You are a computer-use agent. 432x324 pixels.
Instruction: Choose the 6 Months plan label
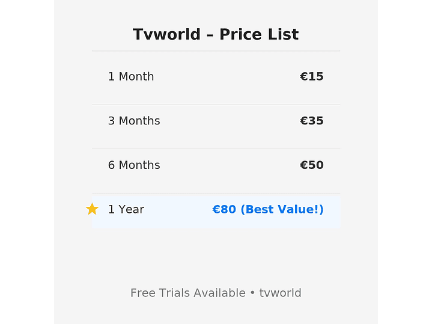coord(134,165)
